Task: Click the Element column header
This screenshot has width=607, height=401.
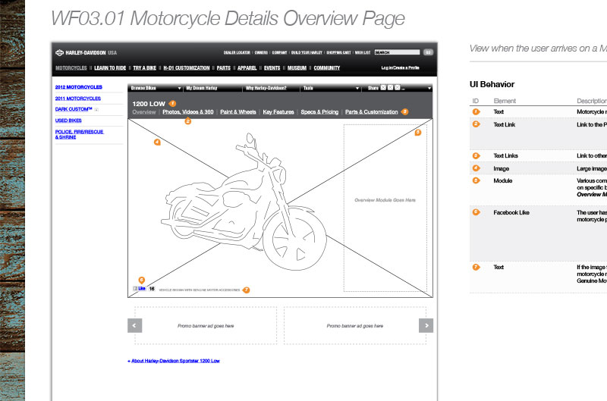Action: click(505, 101)
